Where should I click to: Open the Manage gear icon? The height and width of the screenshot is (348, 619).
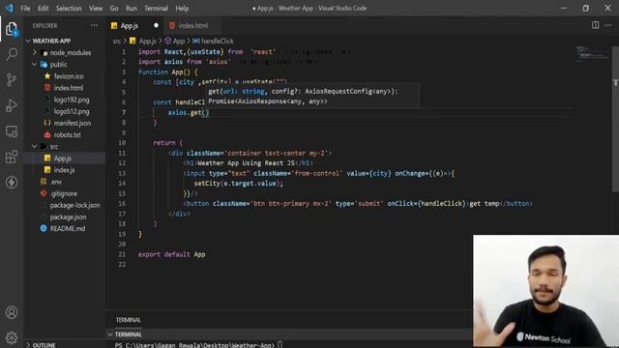[12, 337]
